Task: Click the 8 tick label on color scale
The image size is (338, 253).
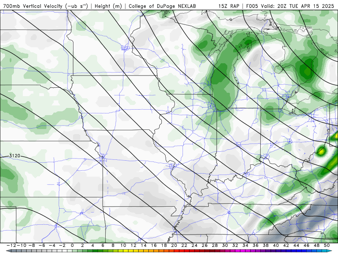Action: click(x=113, y=245)
